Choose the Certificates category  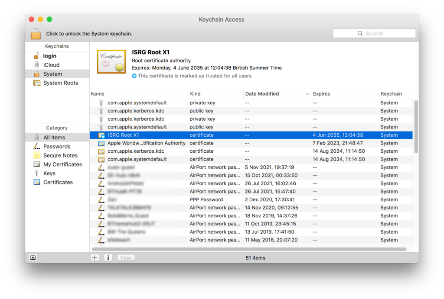click(x=57, y=182)
